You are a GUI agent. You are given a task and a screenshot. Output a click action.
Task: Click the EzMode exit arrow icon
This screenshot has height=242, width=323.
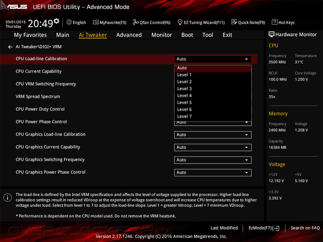pyautogui.click(x=277, y=228)
